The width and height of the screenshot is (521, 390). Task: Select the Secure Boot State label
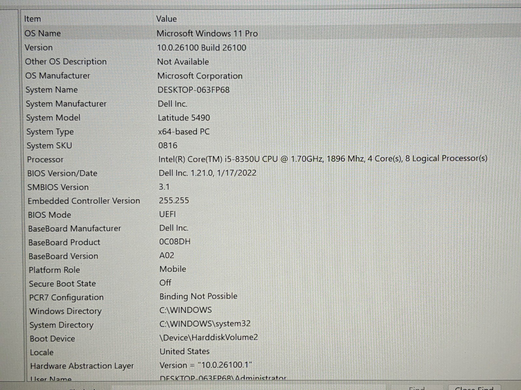coord(63,284)
